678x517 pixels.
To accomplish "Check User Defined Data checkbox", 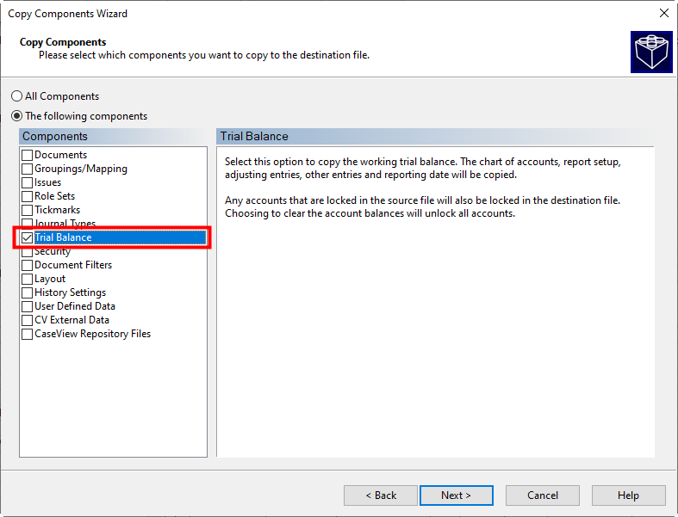I will tap(28, 306).
